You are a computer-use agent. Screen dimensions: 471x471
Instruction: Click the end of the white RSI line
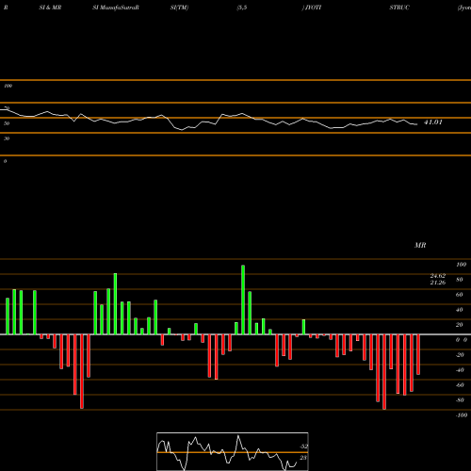click(x=416, y=124)
